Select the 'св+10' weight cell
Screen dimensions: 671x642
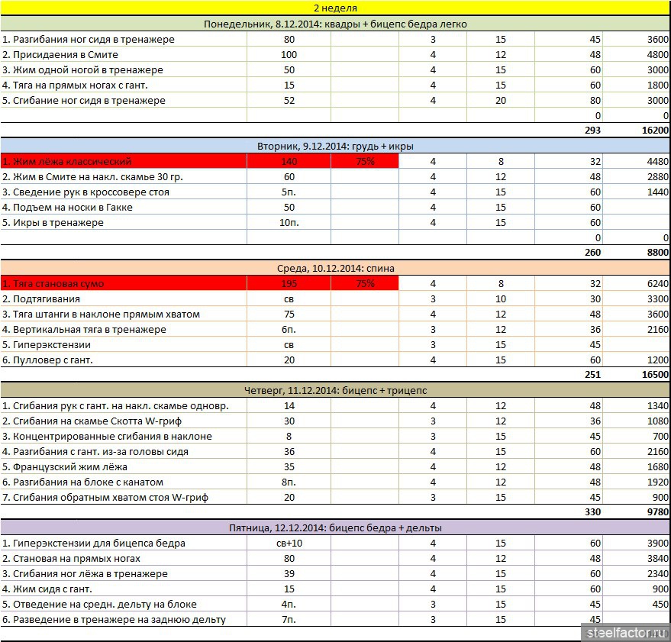click(289, 543)
